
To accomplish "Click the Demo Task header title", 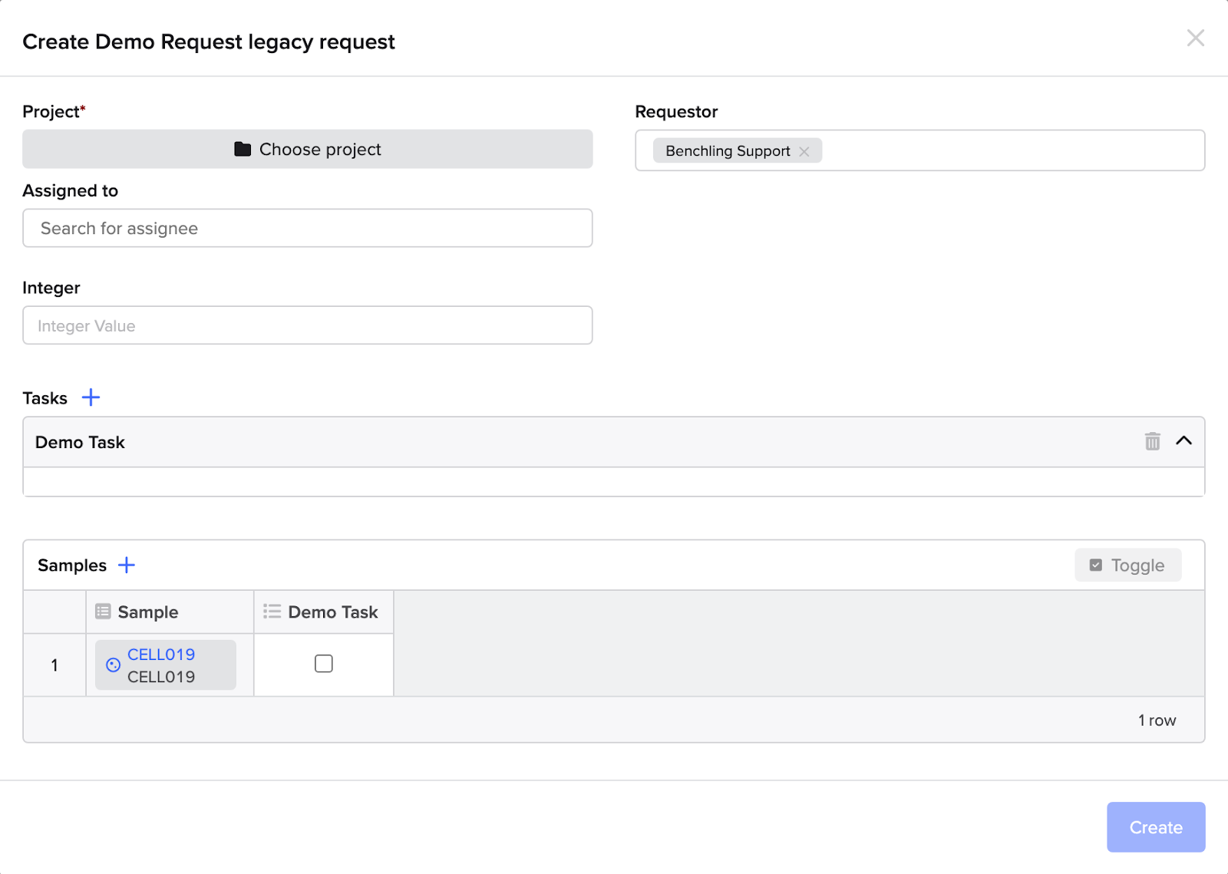I will point(80,443).
